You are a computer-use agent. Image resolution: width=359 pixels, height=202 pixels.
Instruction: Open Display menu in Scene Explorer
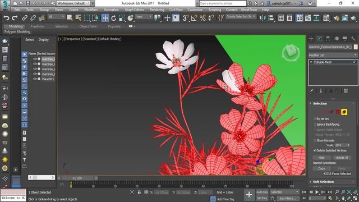pos(44,40)
